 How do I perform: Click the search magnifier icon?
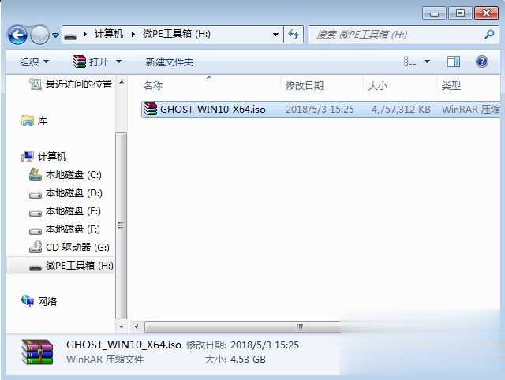coord(489,34)
